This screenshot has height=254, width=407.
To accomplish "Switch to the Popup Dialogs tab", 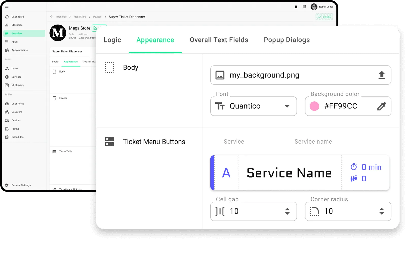I will [286, 40].
